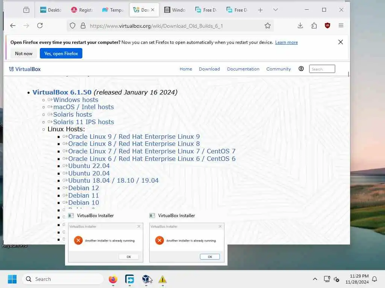Focus the VirtualBox site search field
This screenshot has width=385, height=288.
coord(322,69)
